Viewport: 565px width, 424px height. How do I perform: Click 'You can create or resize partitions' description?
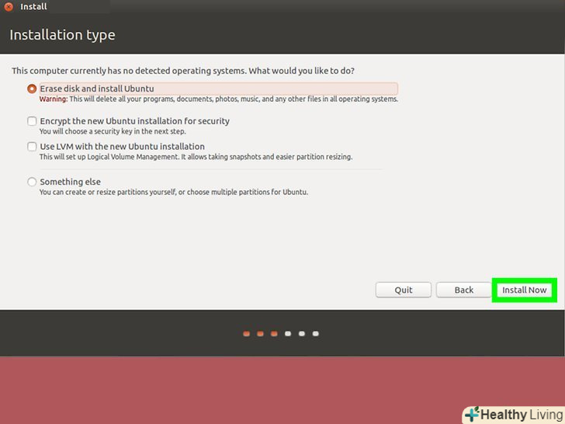[174, 192]
